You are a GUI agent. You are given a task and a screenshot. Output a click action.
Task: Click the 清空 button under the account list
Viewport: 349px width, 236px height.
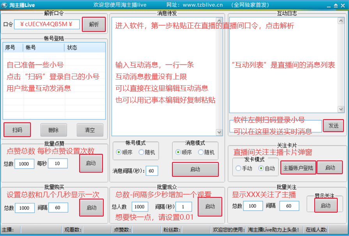point(90,130)
